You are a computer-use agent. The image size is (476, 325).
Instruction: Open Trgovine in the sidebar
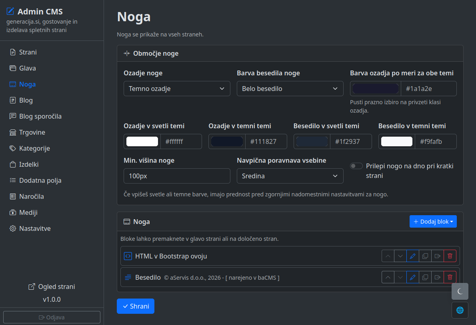(52, 132)
